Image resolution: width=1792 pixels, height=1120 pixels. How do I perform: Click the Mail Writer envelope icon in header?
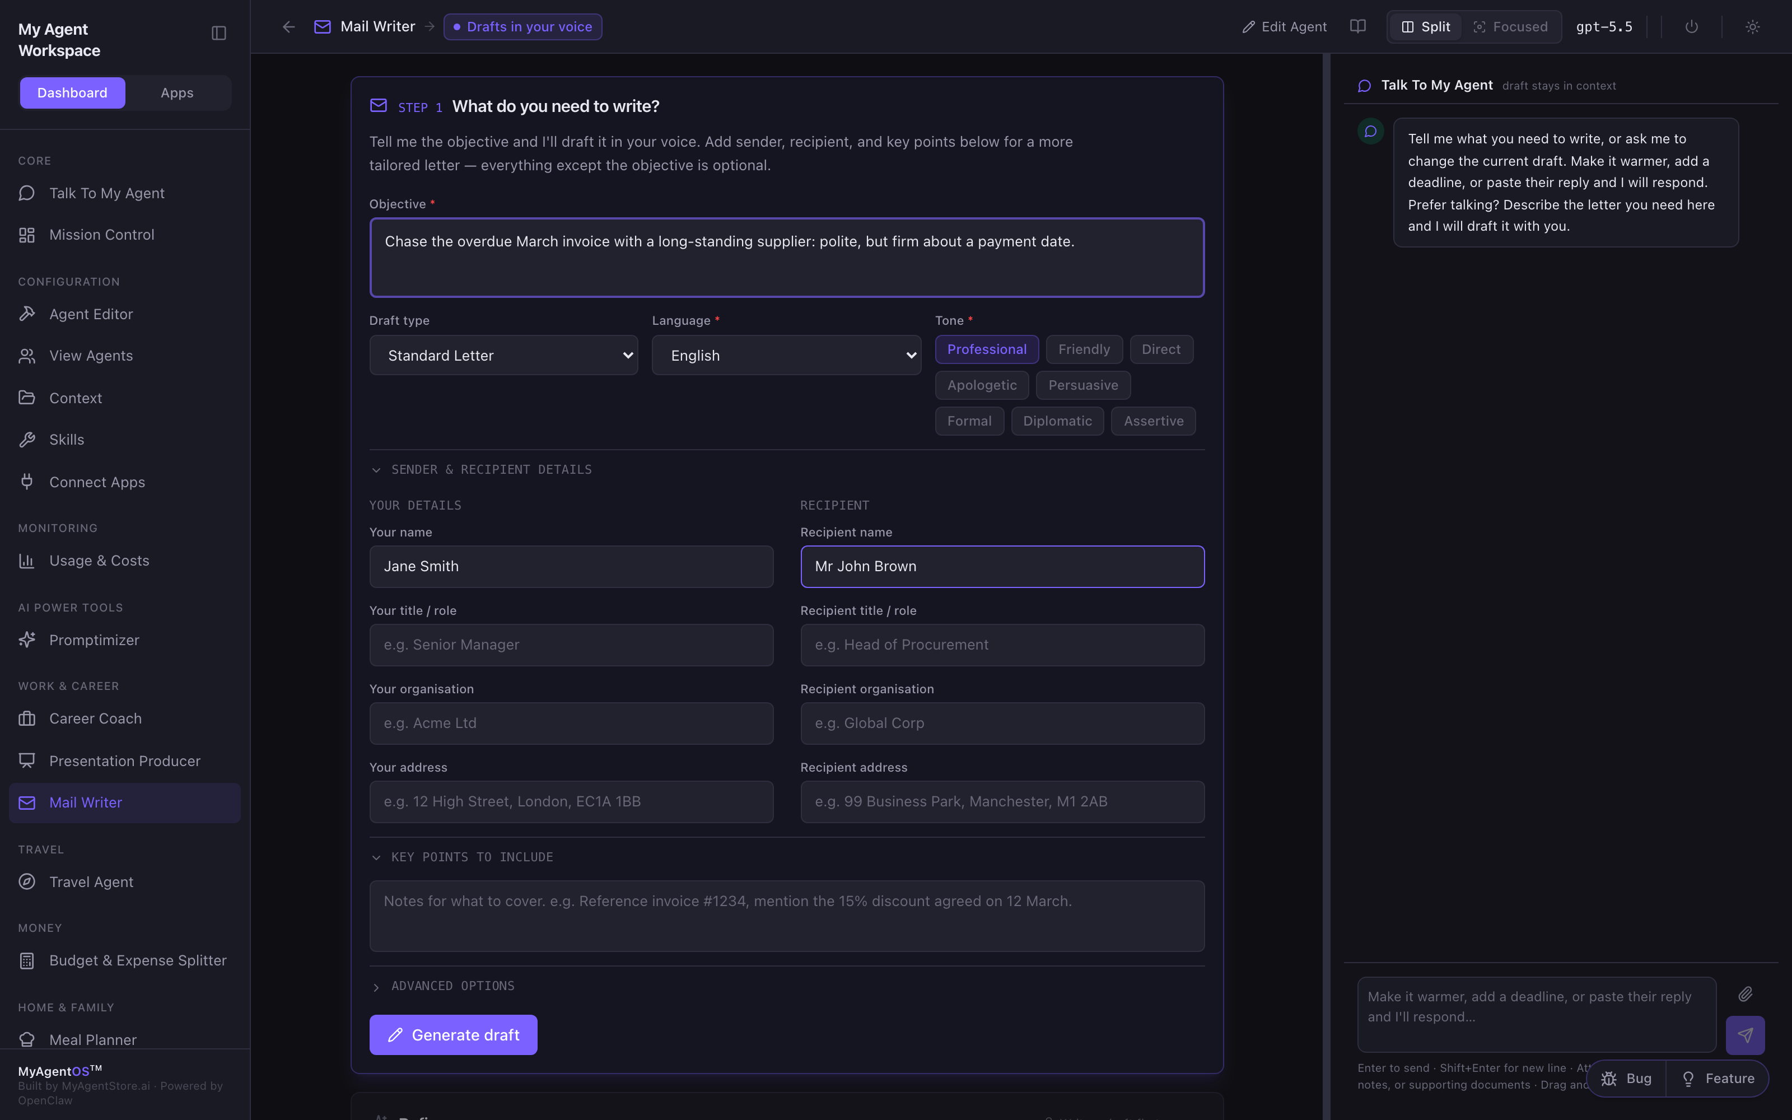click(322, 27)
